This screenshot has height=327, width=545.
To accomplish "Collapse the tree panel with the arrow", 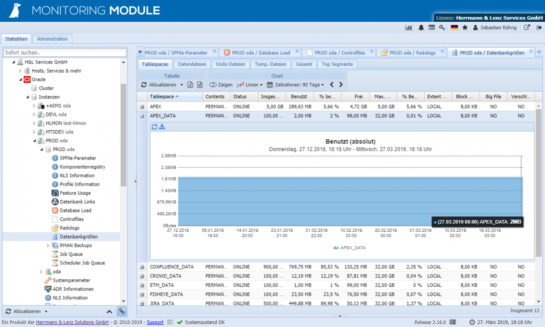I will pyautogui.click(x=134, y=181).
